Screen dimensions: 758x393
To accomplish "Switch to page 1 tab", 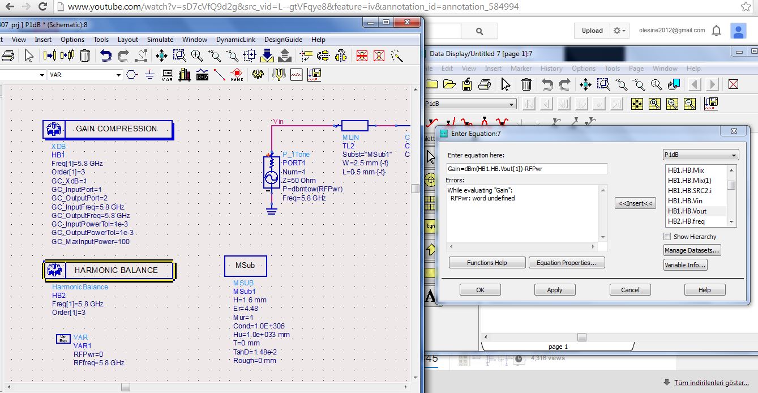I will pos(558,347).
